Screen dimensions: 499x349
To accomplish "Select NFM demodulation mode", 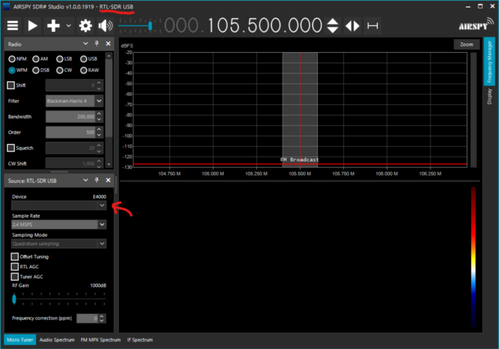I will (x=18, y=59).
